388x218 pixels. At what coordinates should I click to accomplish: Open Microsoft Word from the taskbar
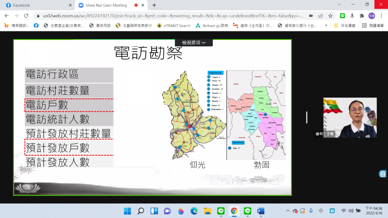click(261, 211)
